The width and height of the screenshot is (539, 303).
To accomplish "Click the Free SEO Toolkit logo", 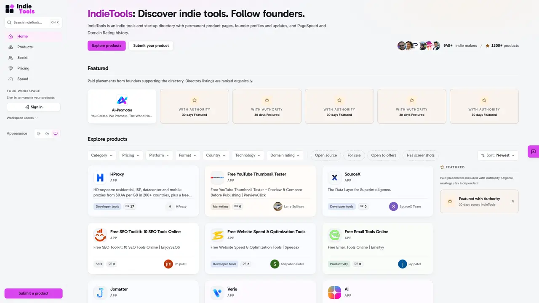I will pos(100,235).
